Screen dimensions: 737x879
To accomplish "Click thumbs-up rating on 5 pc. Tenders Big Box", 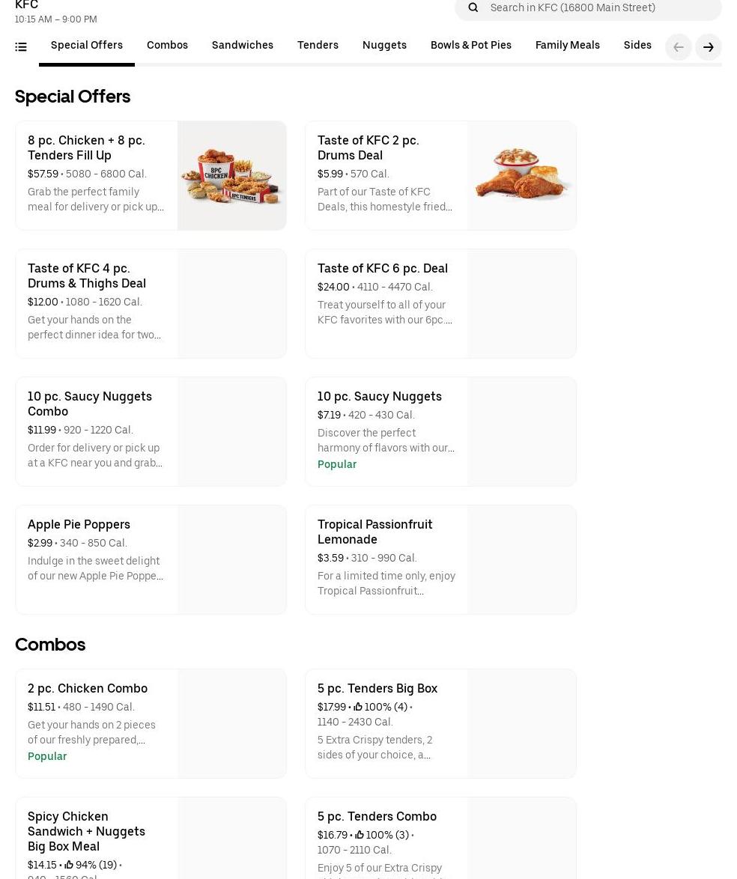I will click(x=358, y=707).
